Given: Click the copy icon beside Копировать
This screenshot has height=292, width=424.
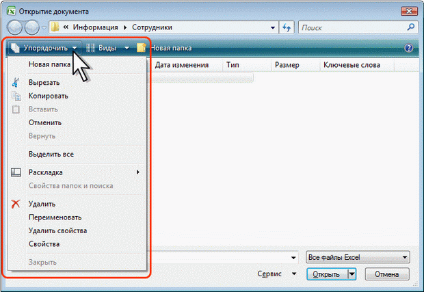Looking at the screenshot, I should coord(16,96).
